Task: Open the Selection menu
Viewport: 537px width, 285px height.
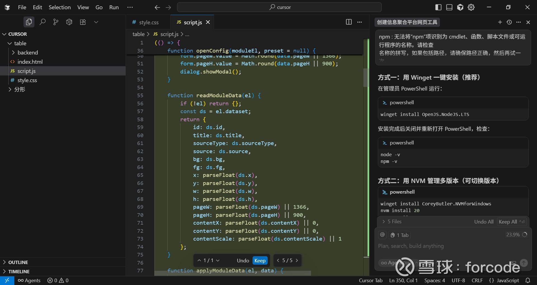Action: pos(60,7)
